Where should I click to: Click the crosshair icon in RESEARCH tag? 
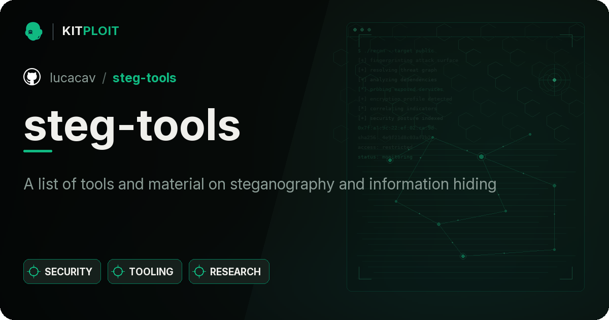click(x=199, y=272)
